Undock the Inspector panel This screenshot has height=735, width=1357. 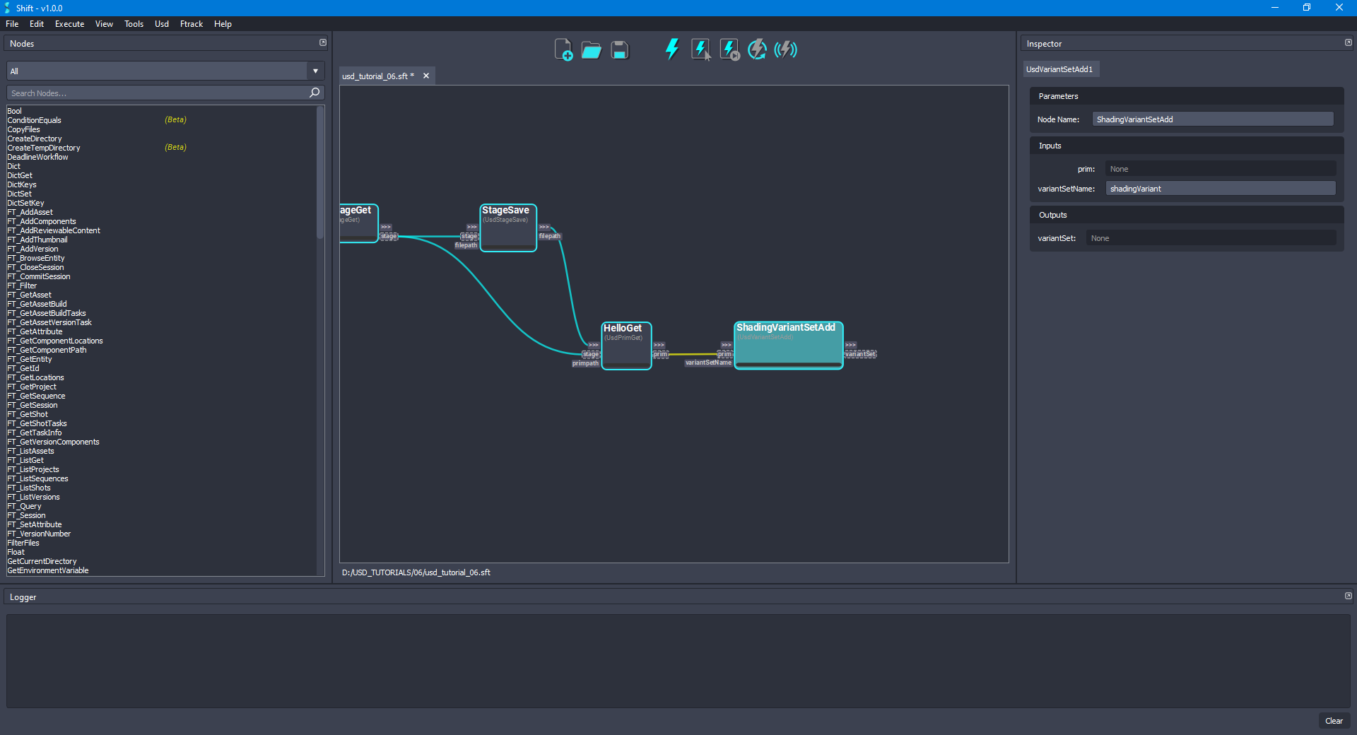1349,42
